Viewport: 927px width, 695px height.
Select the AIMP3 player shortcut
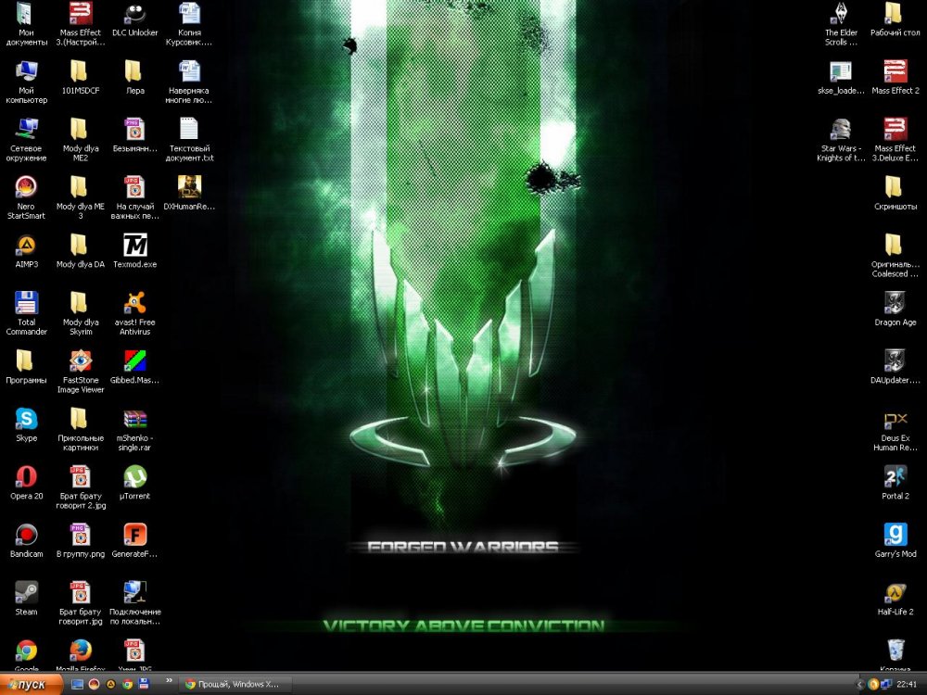coord(26,250)
